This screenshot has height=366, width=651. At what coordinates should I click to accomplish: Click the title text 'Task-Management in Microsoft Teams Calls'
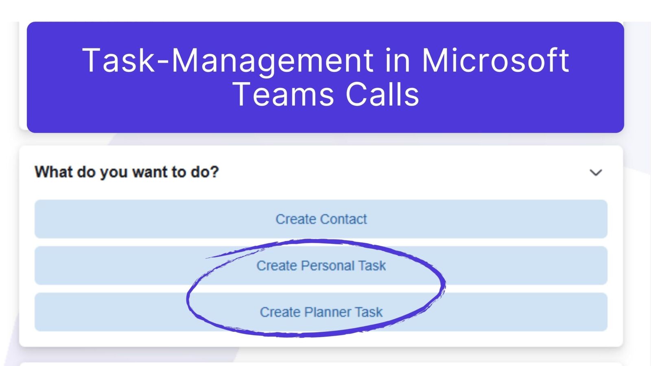[x=325, y=77]
